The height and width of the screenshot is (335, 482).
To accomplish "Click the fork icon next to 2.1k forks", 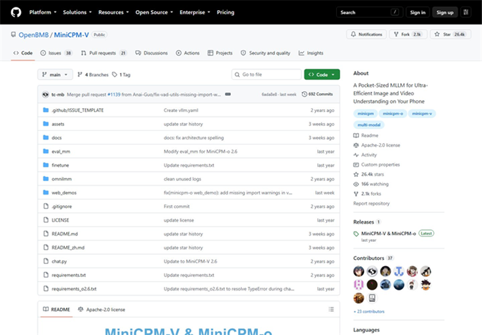I will click(356, 194).
